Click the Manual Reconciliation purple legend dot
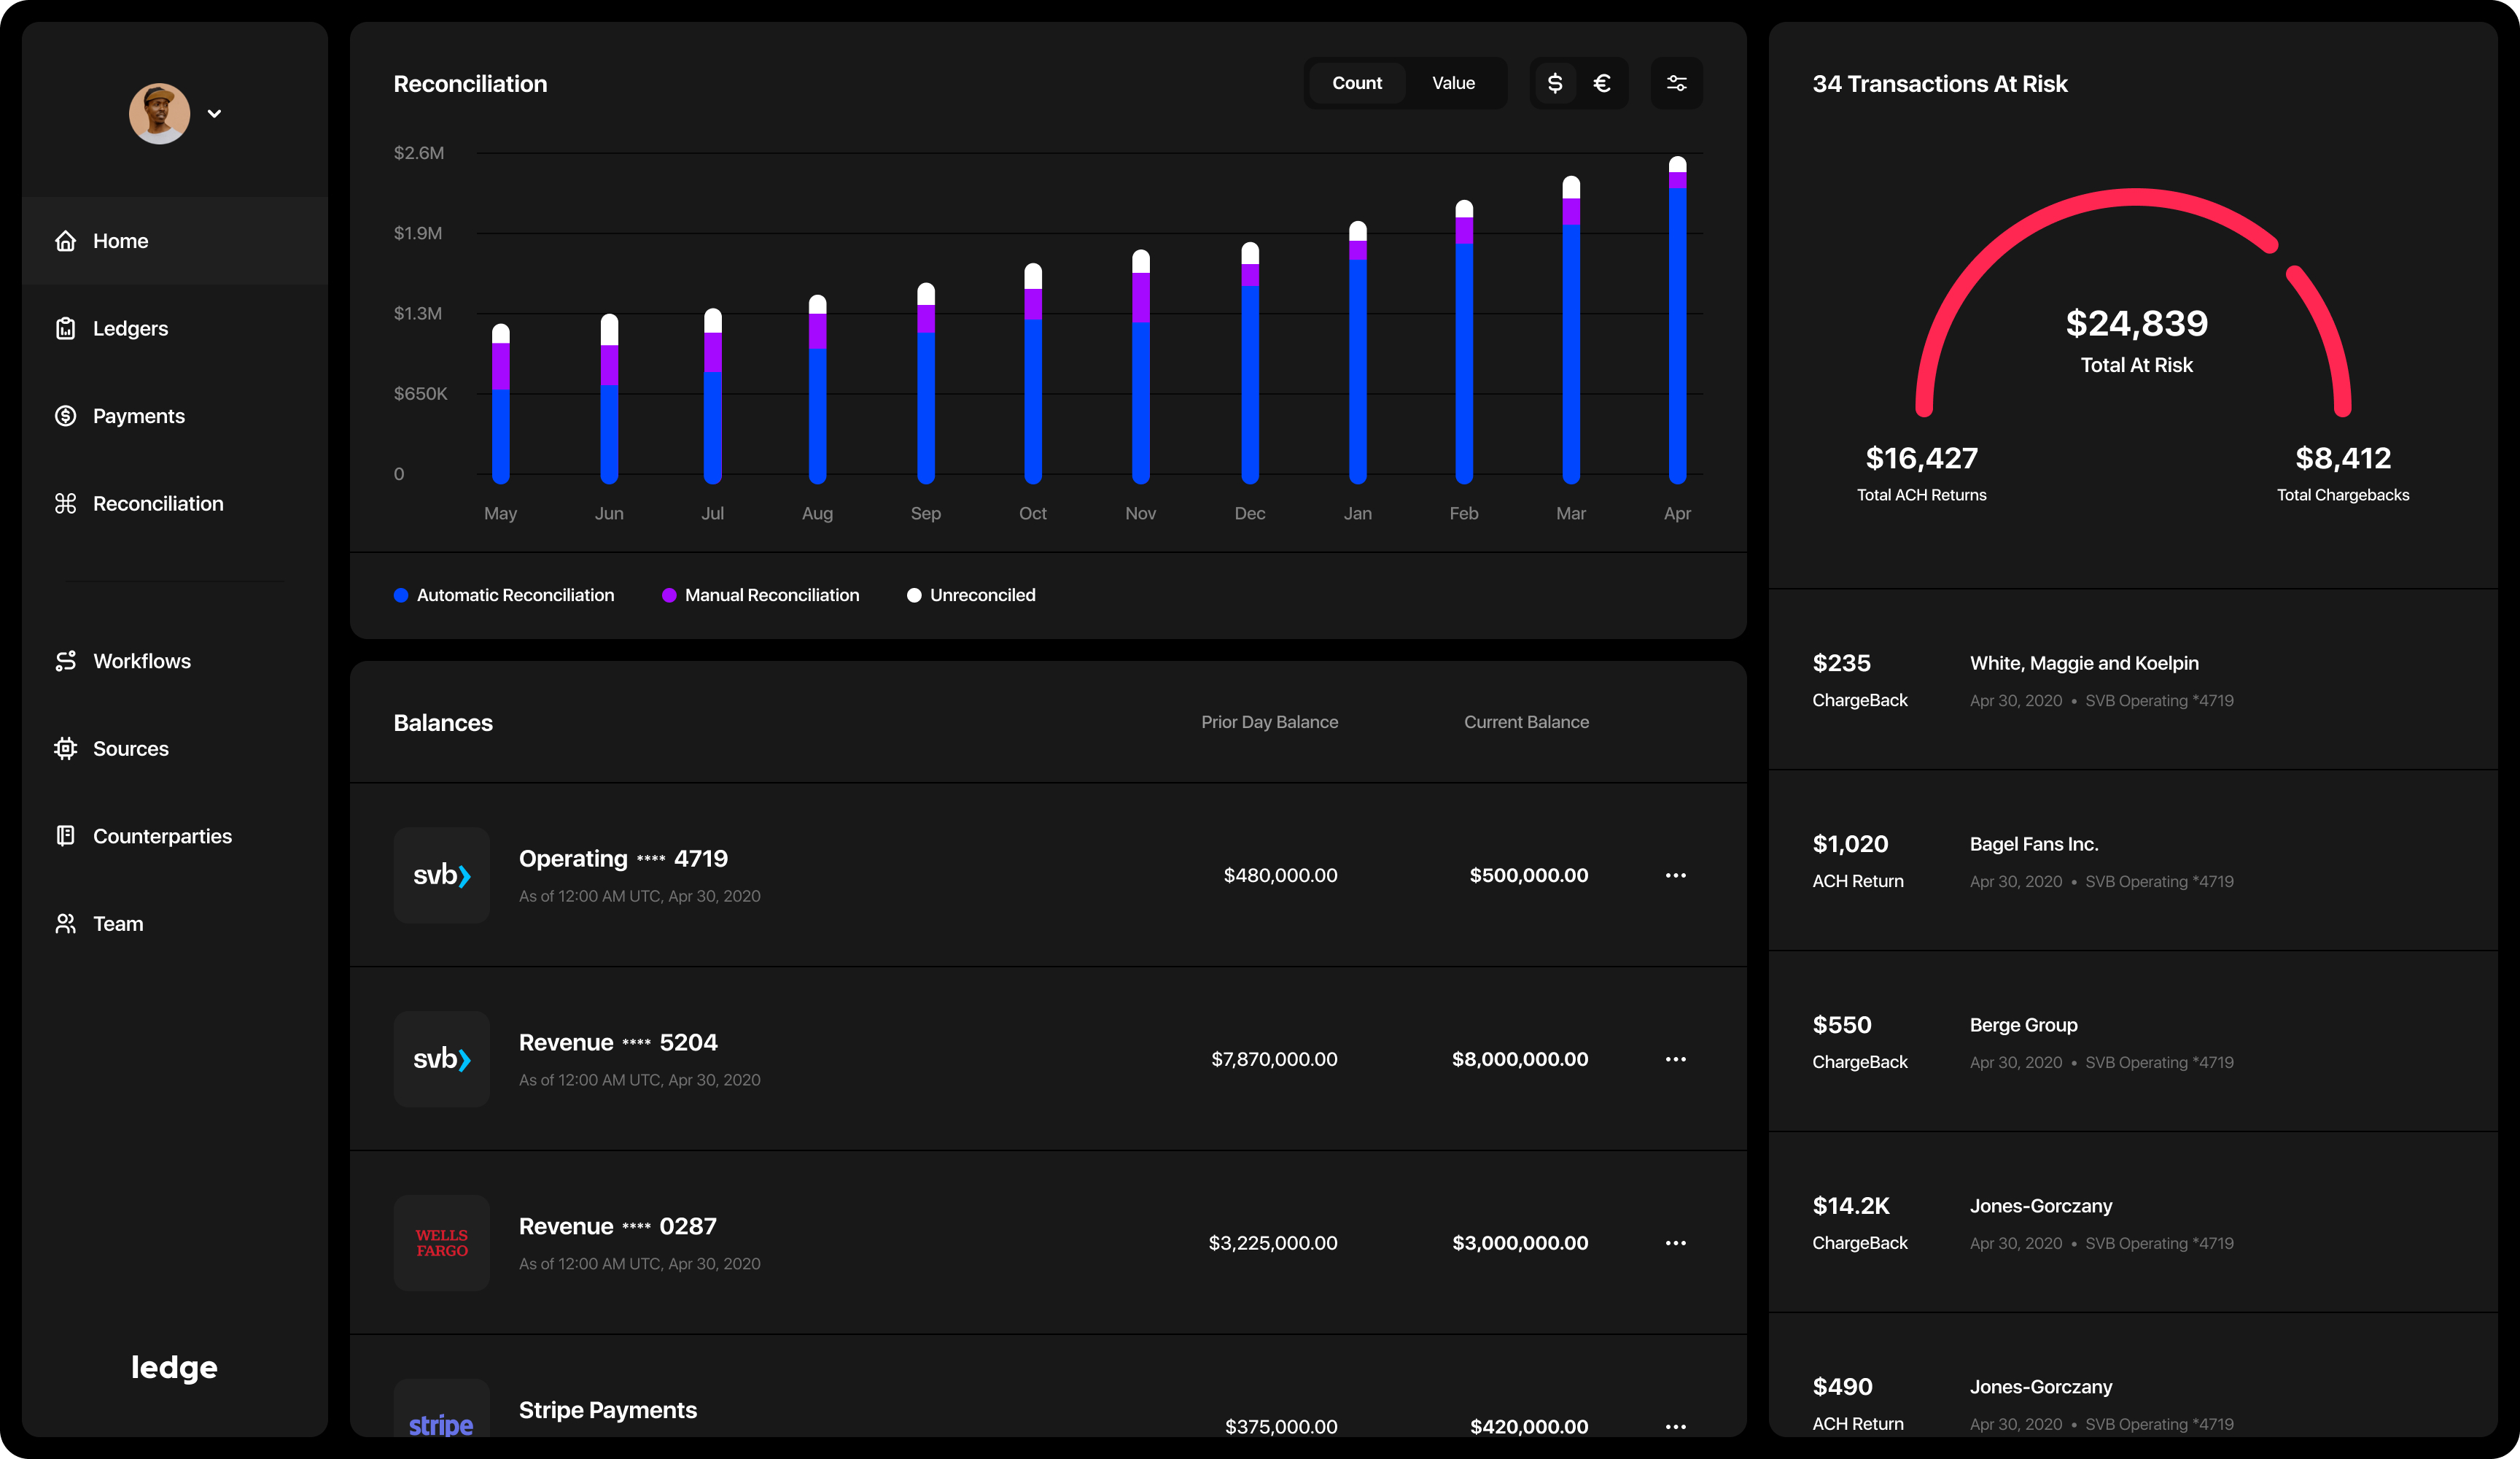The width and height of the screenshot is (2520, 1459). [669, 595]
